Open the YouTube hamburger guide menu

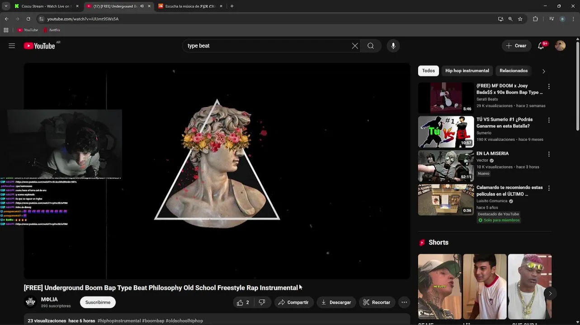pos(12,46)
